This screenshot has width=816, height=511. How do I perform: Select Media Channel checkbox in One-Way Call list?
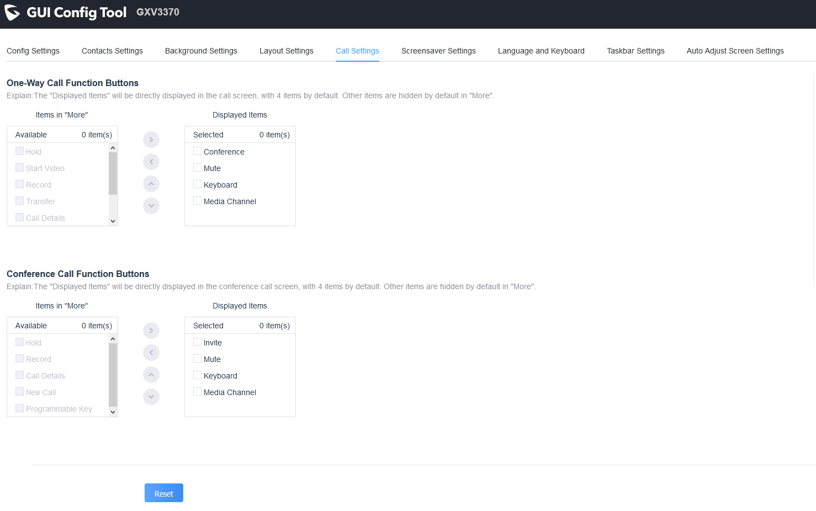[x=197, y=201]
